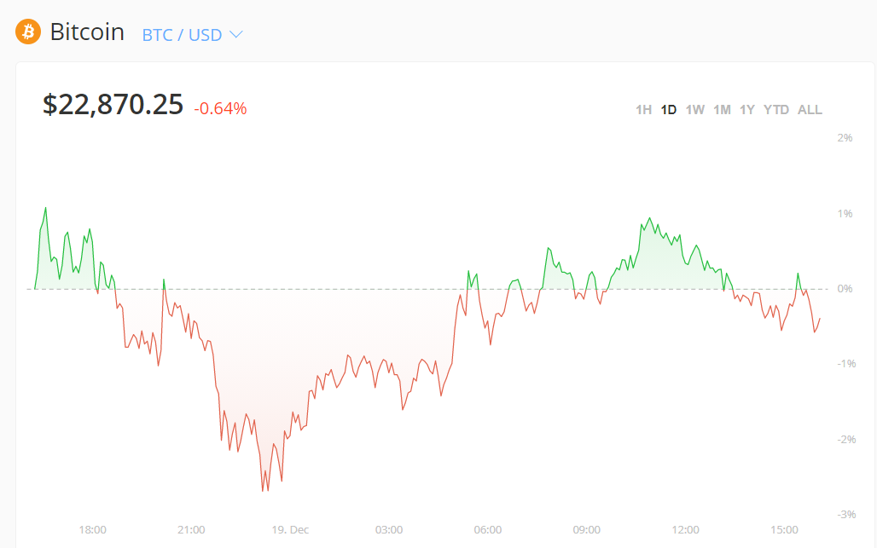Open the BTC / USD pair dropdown

point(182,35)
